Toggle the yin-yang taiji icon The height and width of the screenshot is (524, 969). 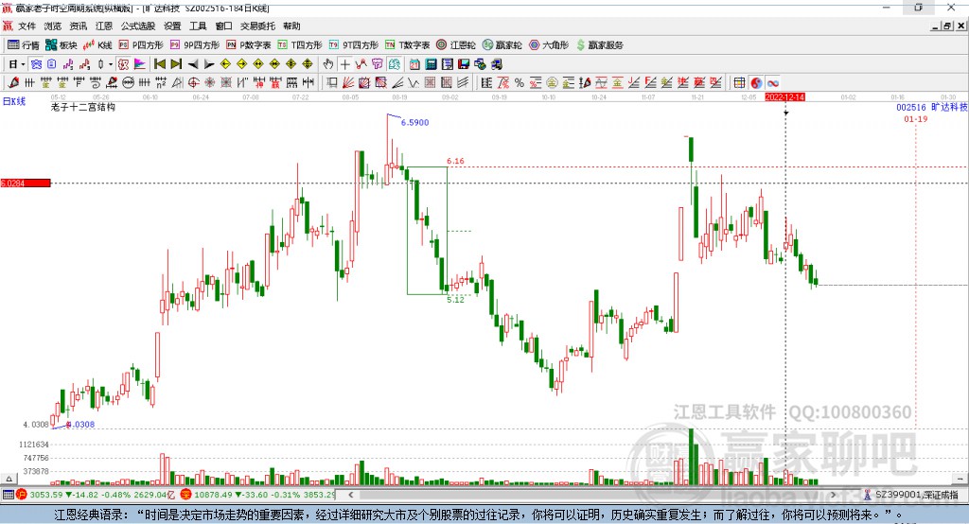click(x=756, y=83)
